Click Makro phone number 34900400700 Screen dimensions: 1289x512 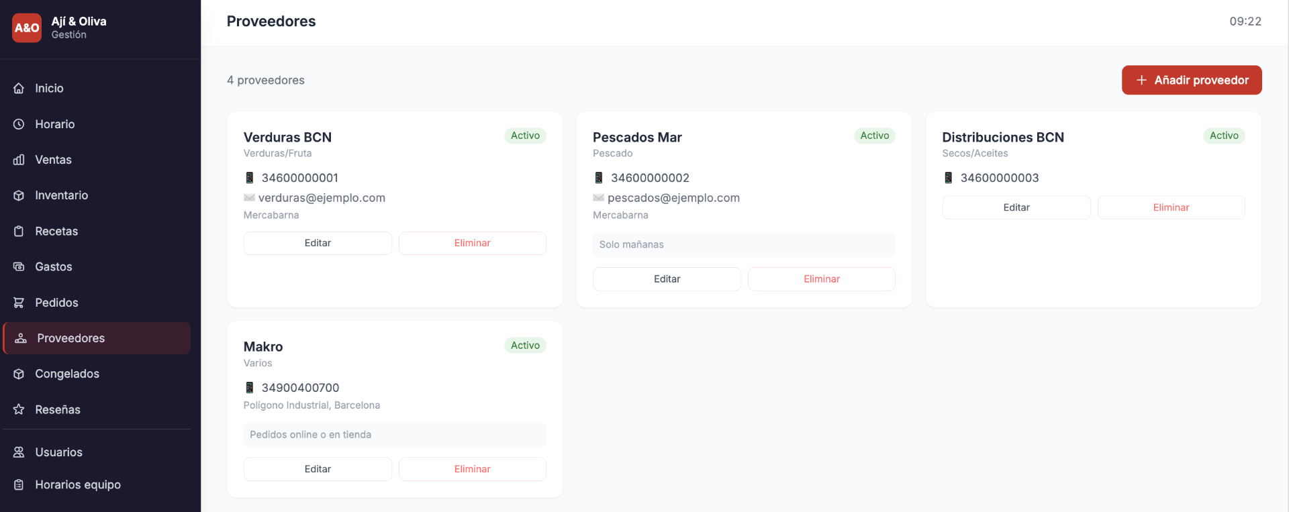(x=300, y=388)
